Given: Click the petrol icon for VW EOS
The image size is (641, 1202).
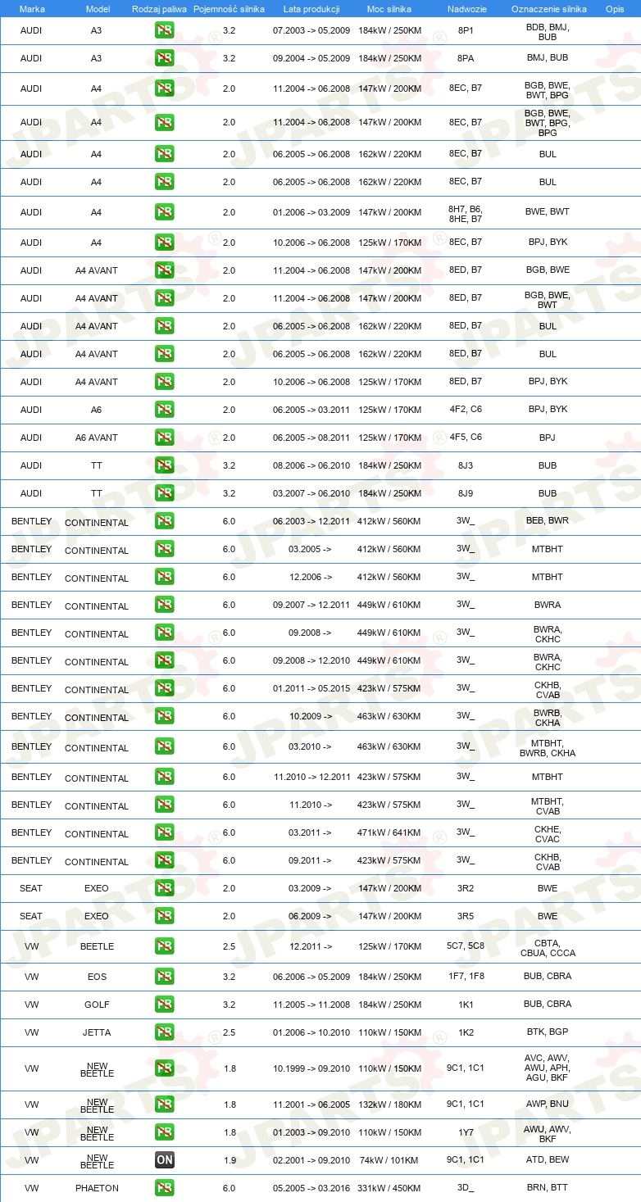Looking at the screenshot, I should coord(164,977).
